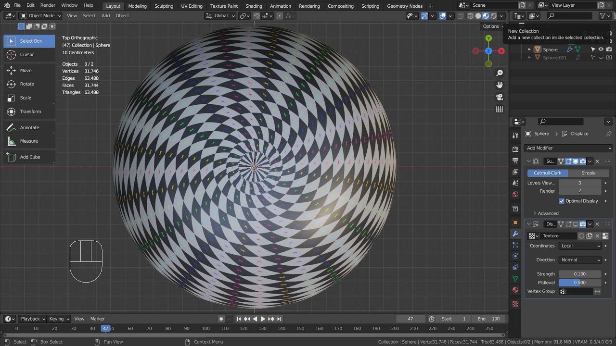Open the Edit menu
Screen dimensions: 616x346
30,5
